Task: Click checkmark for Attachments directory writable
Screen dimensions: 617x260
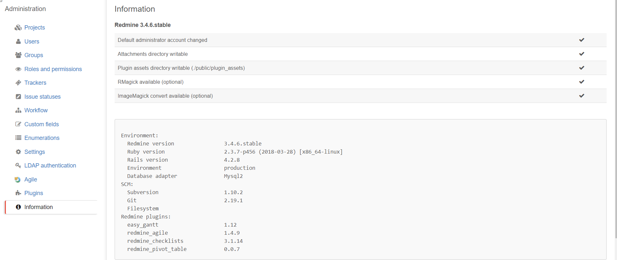Action: click(x=582, y=54)
